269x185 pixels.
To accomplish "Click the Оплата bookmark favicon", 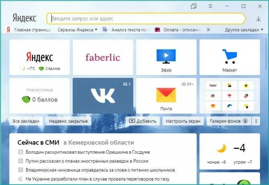I will [157, 30].
